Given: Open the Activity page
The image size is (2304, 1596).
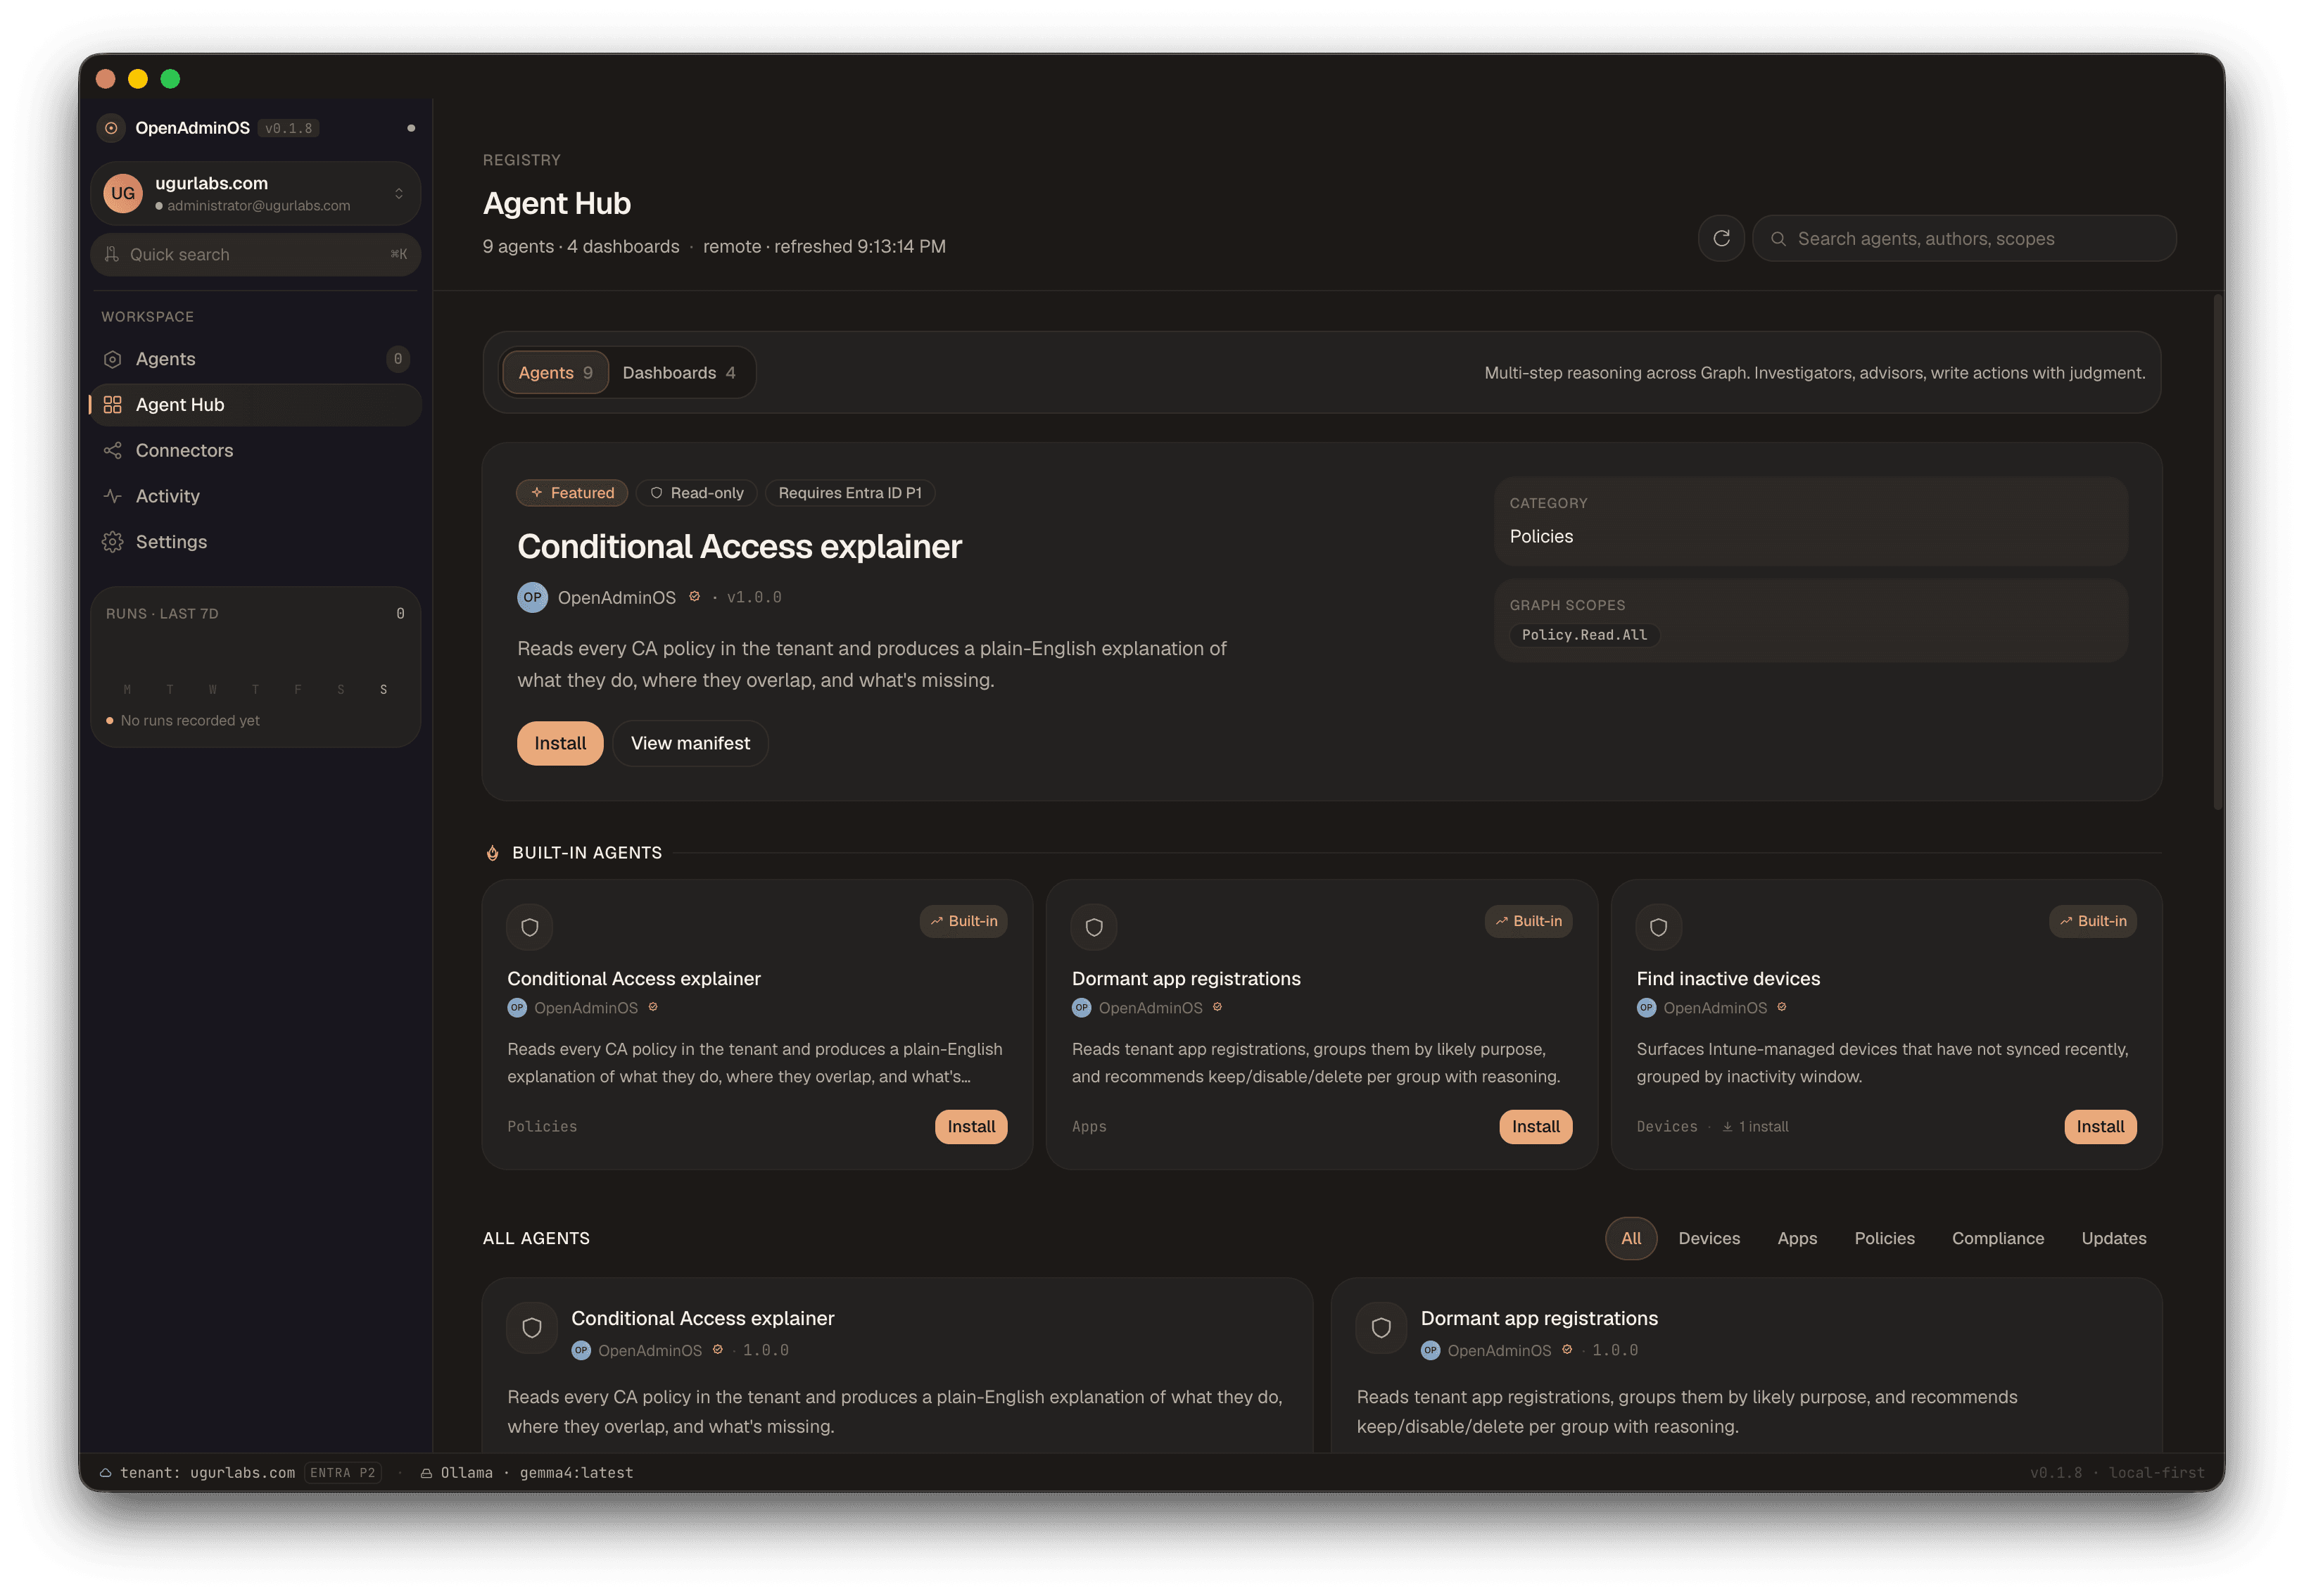Looking at the screenshot, I should click(x=255, y=496).
